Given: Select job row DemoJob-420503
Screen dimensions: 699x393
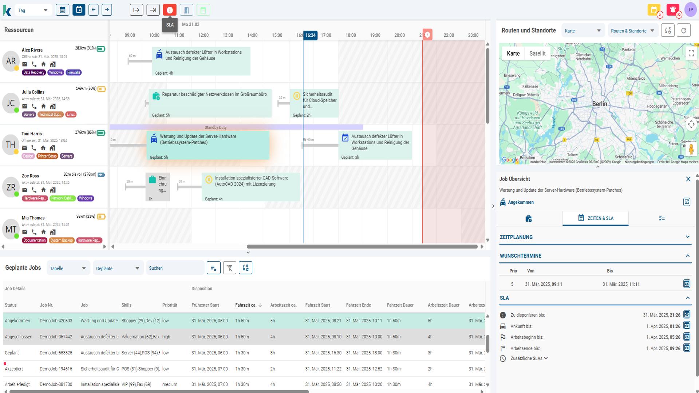Looking at the screenshot, I should 244,321.
